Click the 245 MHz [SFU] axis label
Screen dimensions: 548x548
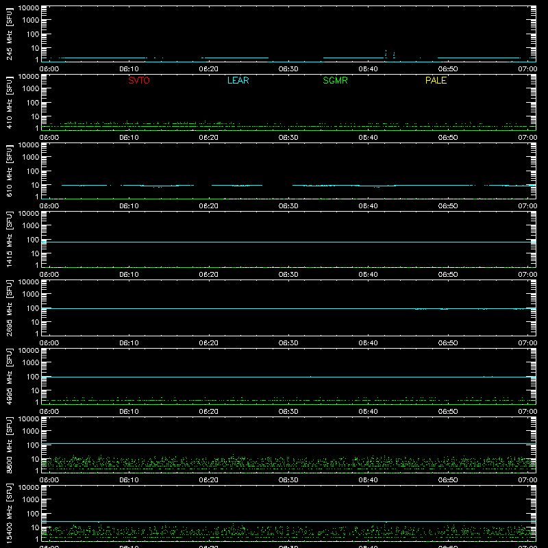click(x=9, y=34)
